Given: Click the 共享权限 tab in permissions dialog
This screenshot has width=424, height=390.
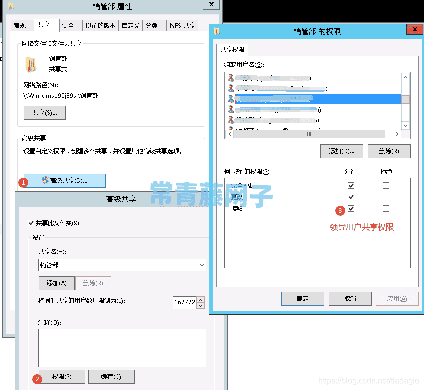Looking at the screenshot, I should pos(232,50).
